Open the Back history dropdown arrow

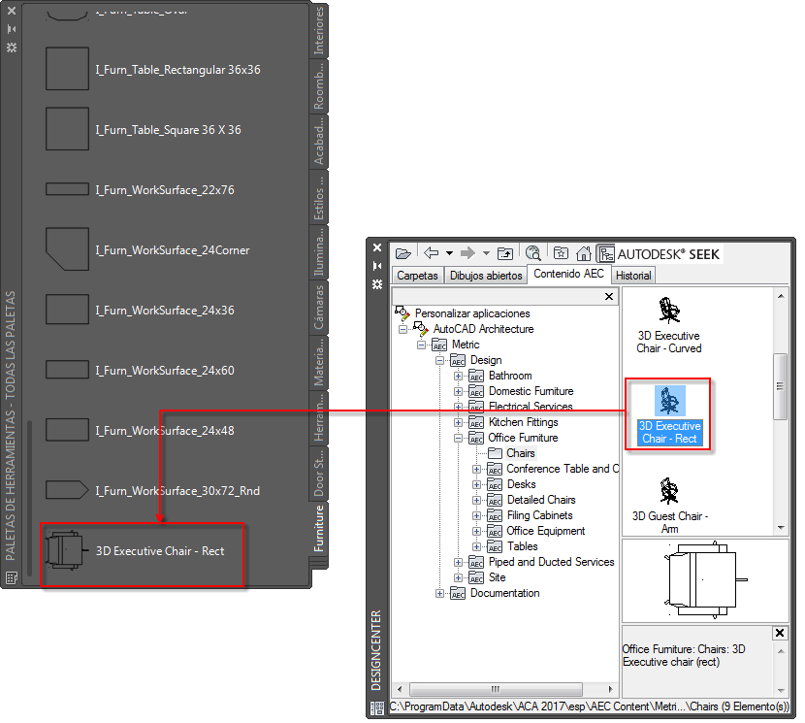449,253
